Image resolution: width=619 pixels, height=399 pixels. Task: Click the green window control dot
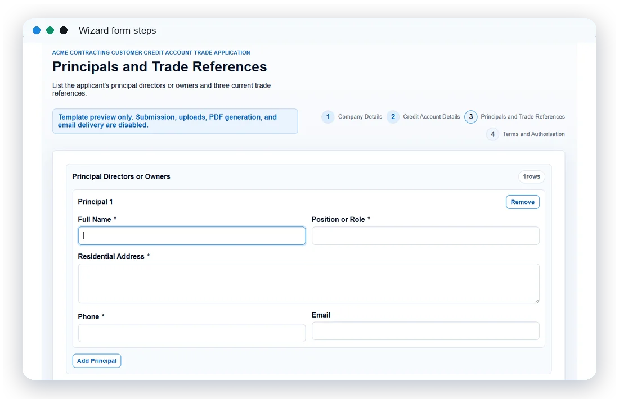[50, 30]
